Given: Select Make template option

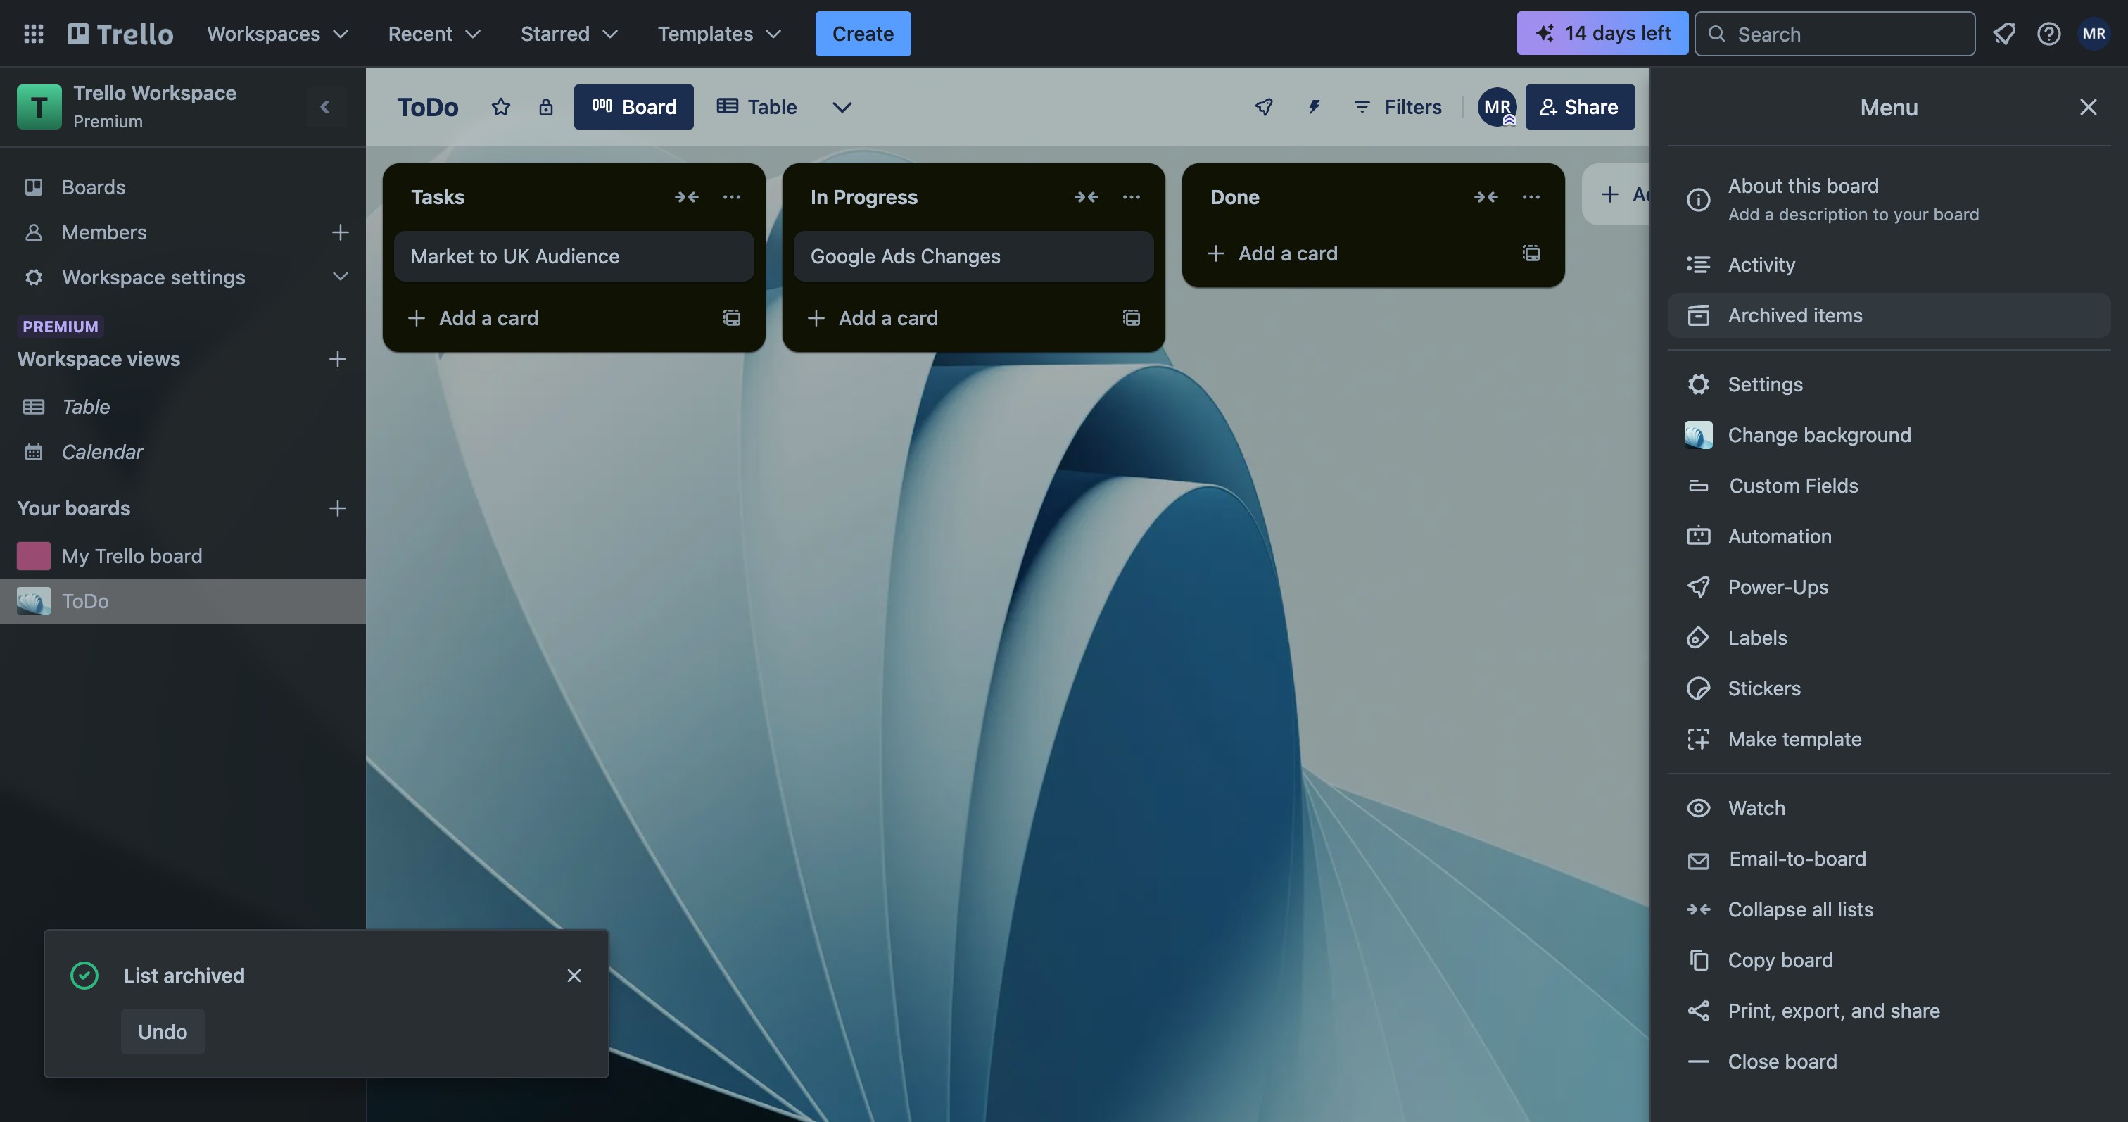Looking at the screenshot, I should 1889,740.
